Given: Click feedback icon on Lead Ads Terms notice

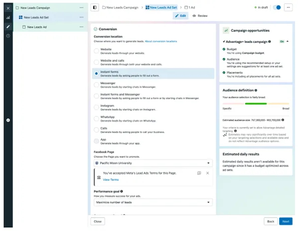Looking at the screenshot, I should [x=199, y=173].
